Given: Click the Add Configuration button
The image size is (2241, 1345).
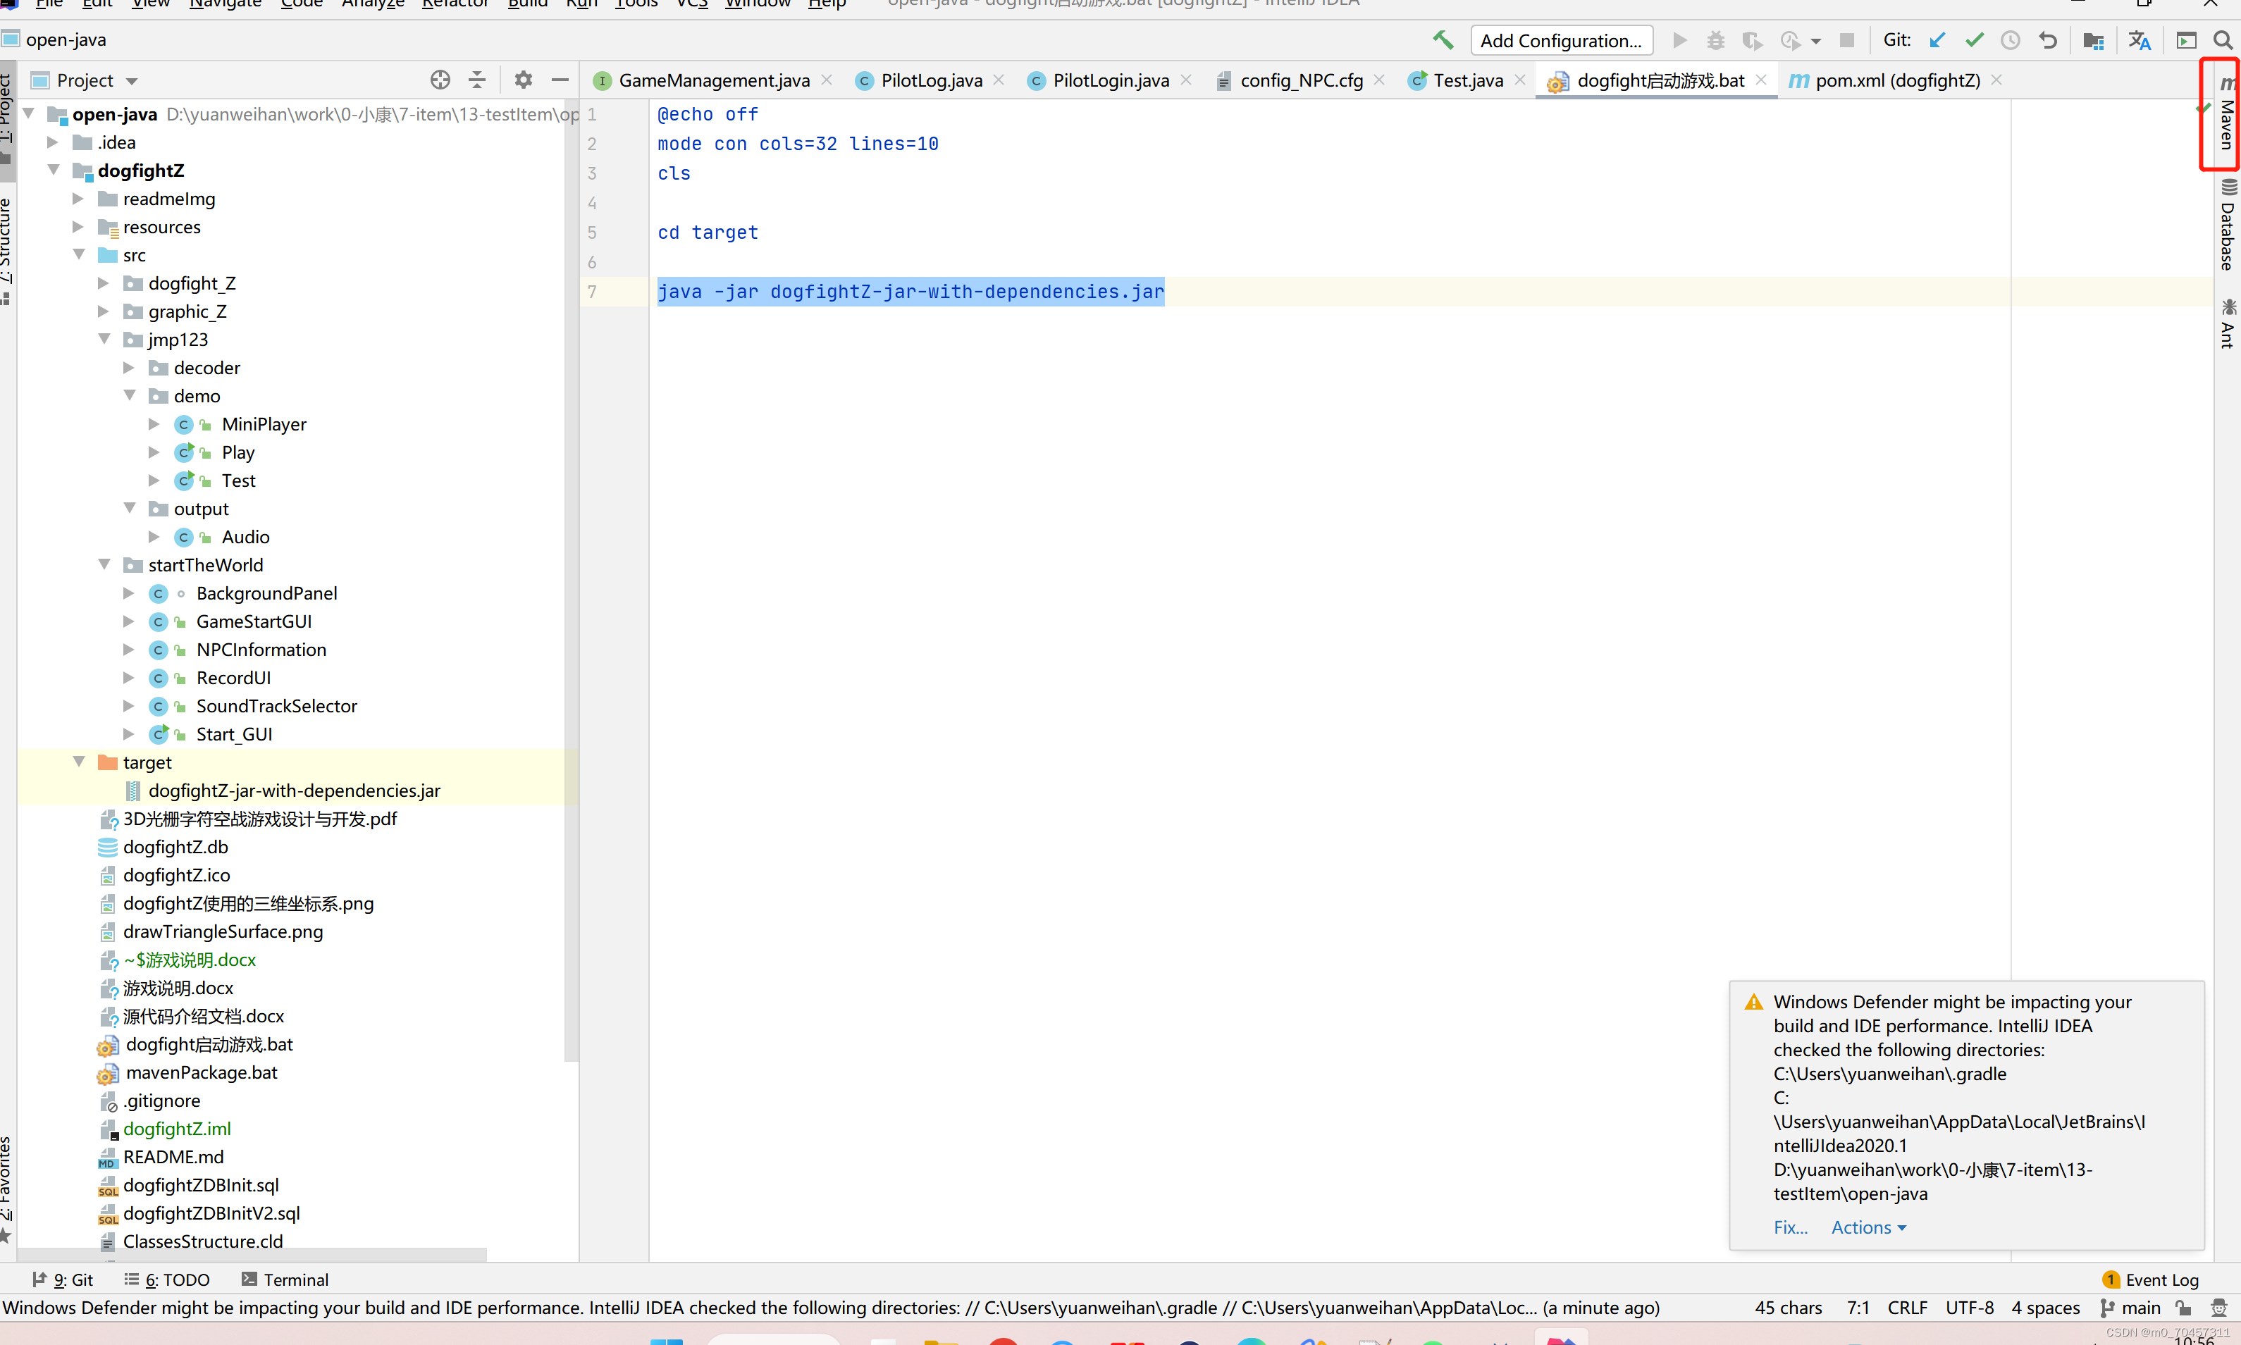Looking at the screenshot, I should [x=1560, y=40].
